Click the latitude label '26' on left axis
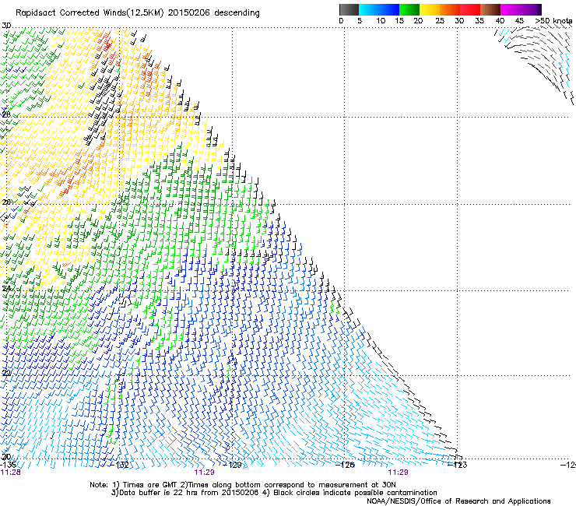 6,202
